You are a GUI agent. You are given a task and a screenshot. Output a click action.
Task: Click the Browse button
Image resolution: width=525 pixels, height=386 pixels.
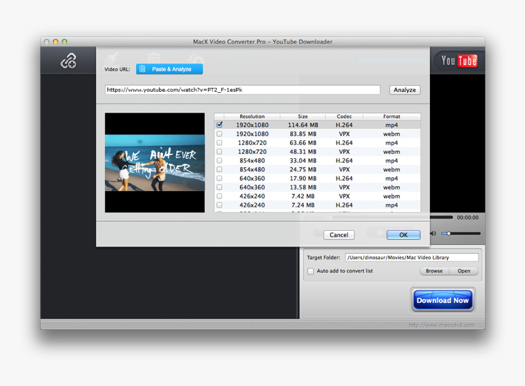pyautogui.click(x=434, y=271)
